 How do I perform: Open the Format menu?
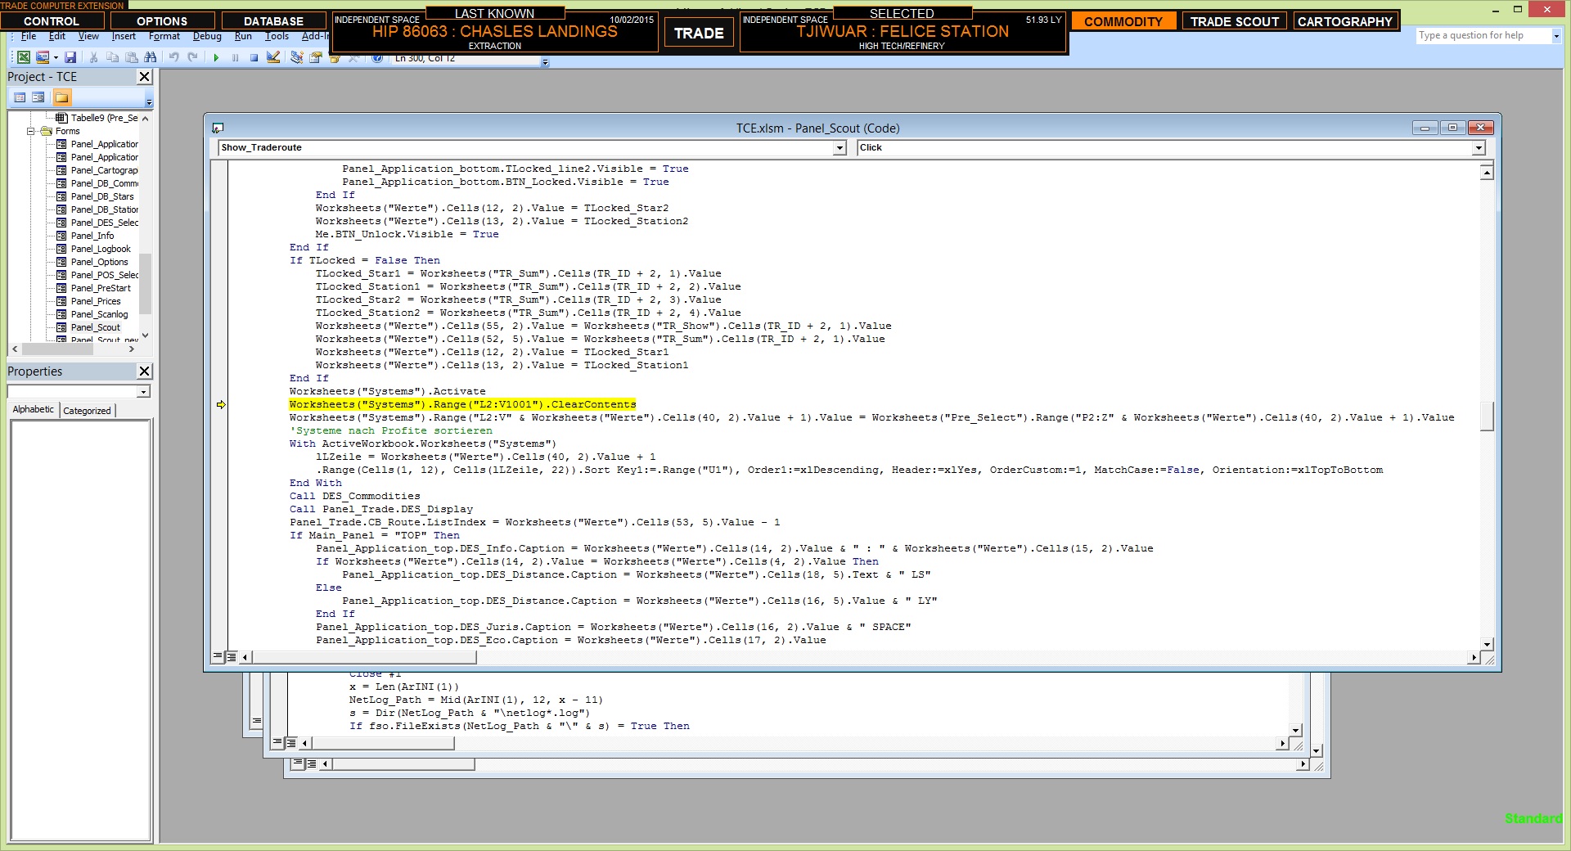(164, 36)
